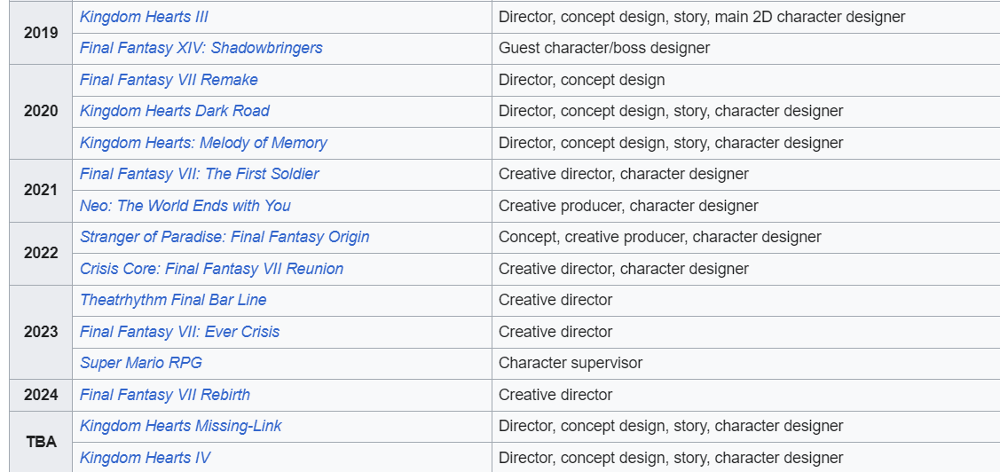Image resolution: width=1000 pixels, height=472 pixels.
Task: Click the Guest character/boss designer cell
Action: point(745,49)
